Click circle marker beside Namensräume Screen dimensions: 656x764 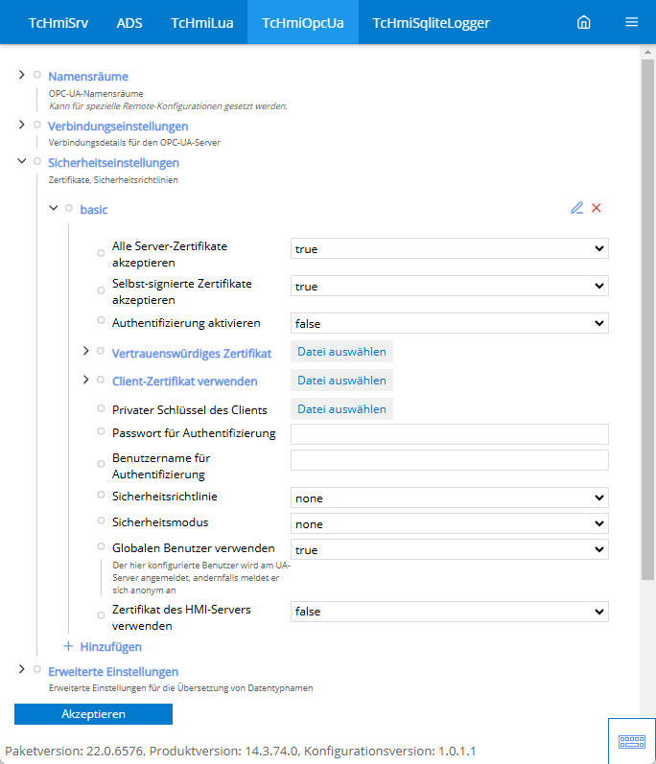coord(36,75)
